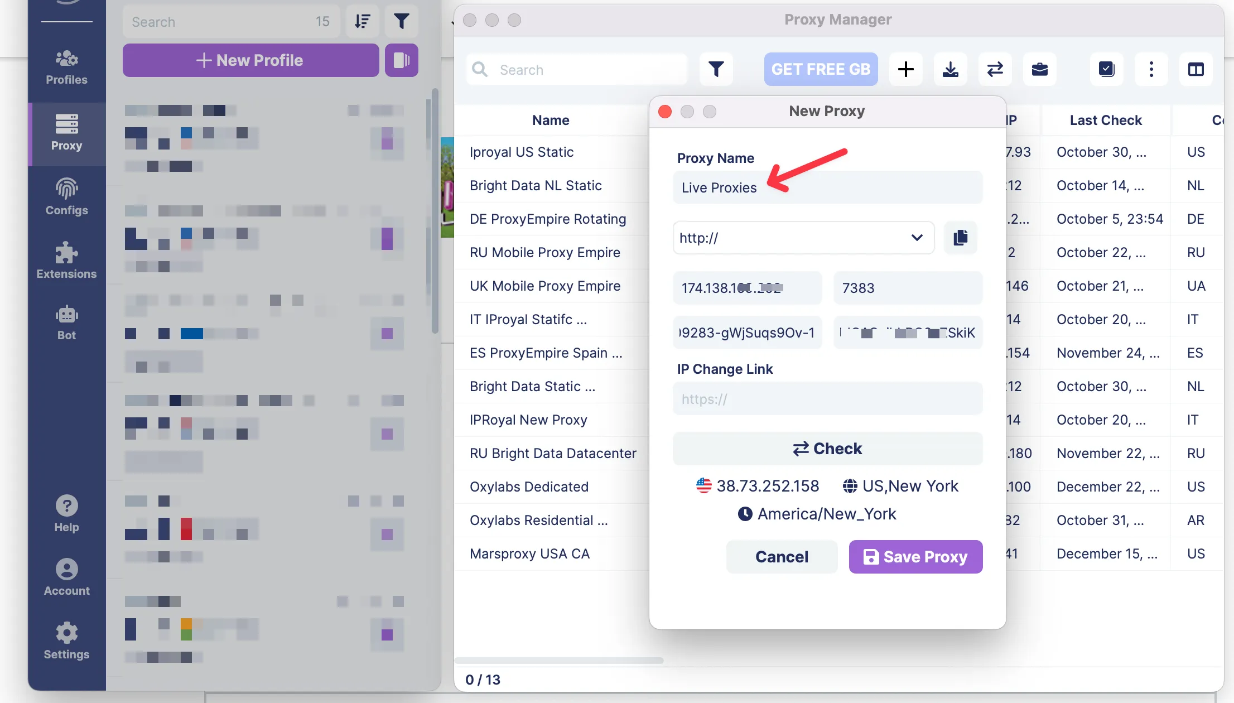The image size is (1234, 703).
Task: Click the filter icon in Proxy Manager toolbar
Action: [x=716, y=69]
